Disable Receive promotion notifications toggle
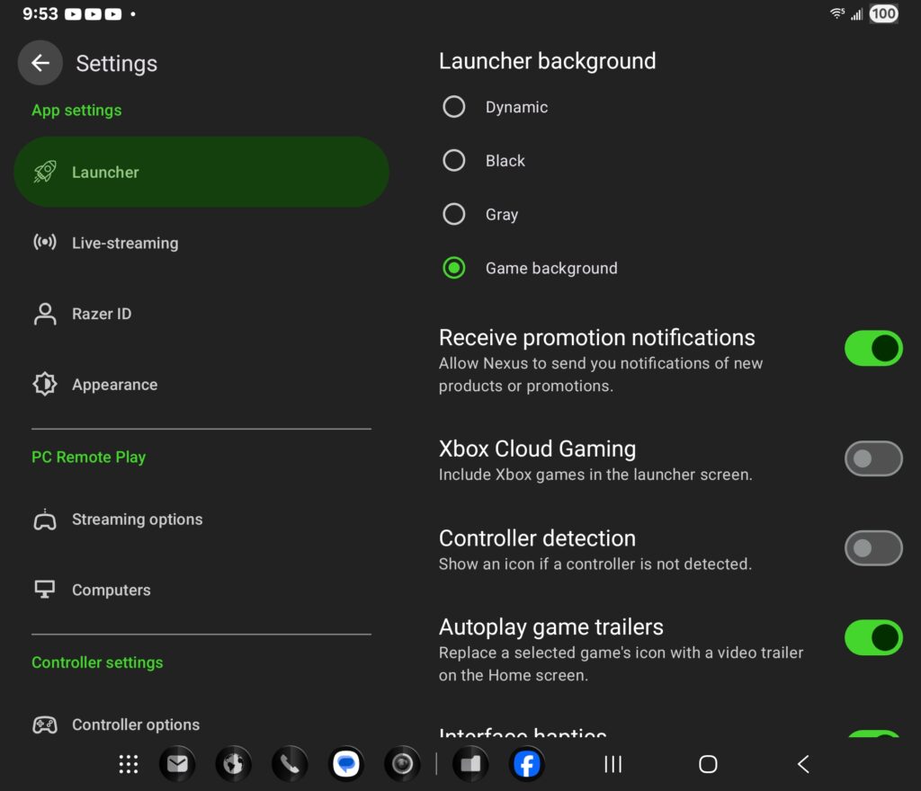This screenshot has width=921, height=791. [872, 348]
